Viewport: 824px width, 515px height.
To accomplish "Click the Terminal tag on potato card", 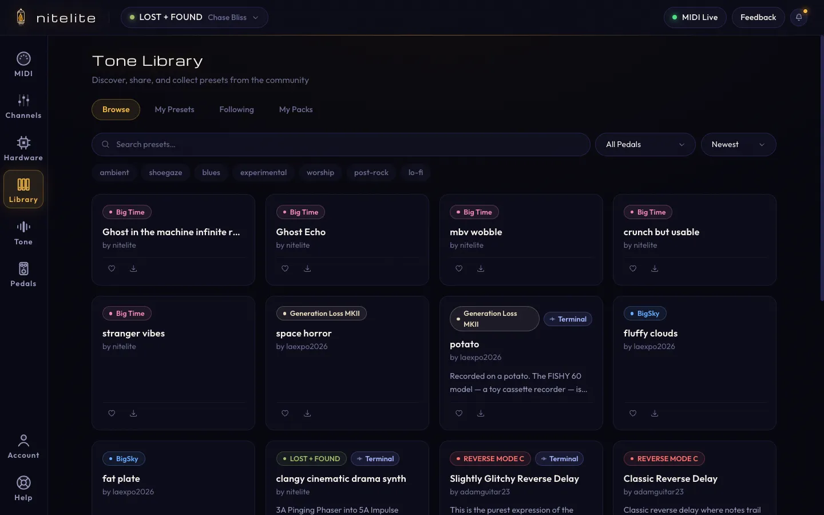I will pyautogui.click(x=568, y=319).
